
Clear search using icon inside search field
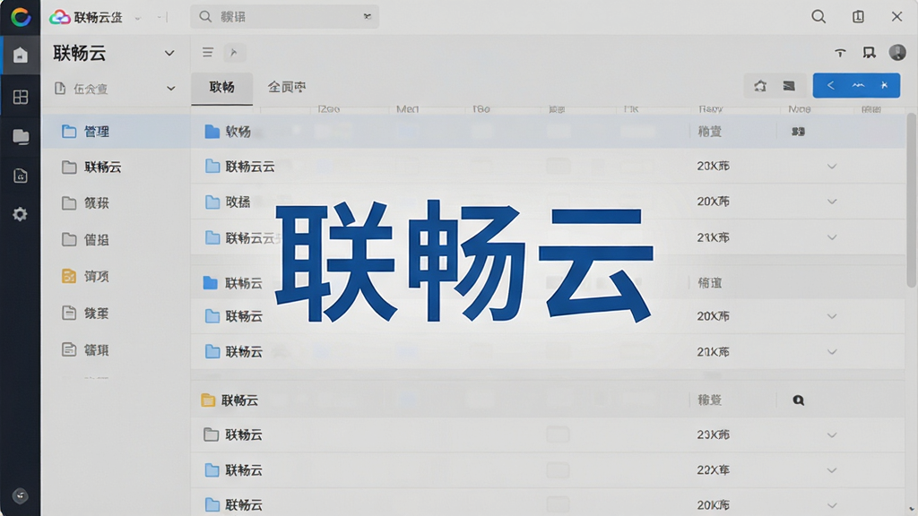pyautogui.click(x=367, y=17)
